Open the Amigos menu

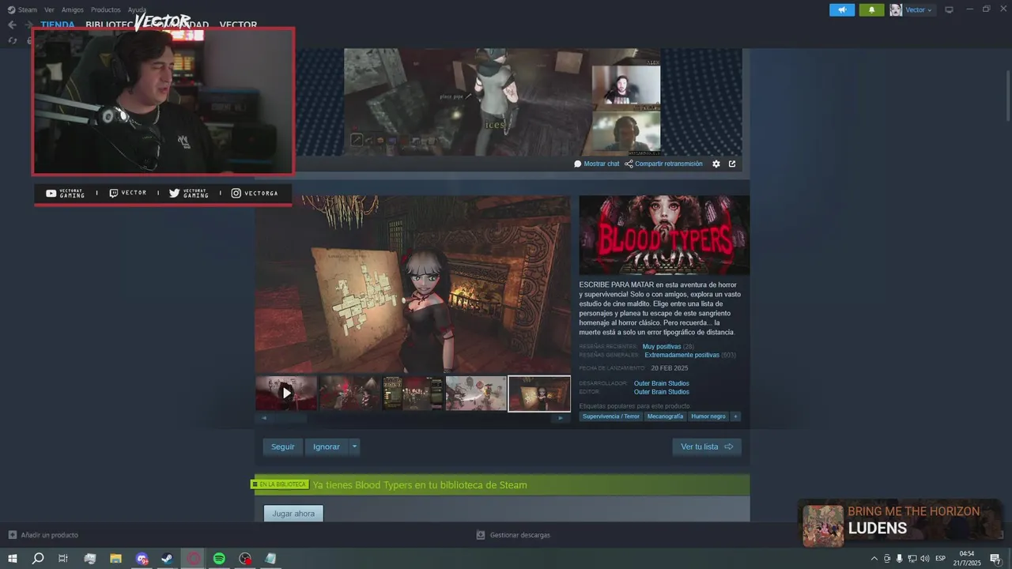72,9
